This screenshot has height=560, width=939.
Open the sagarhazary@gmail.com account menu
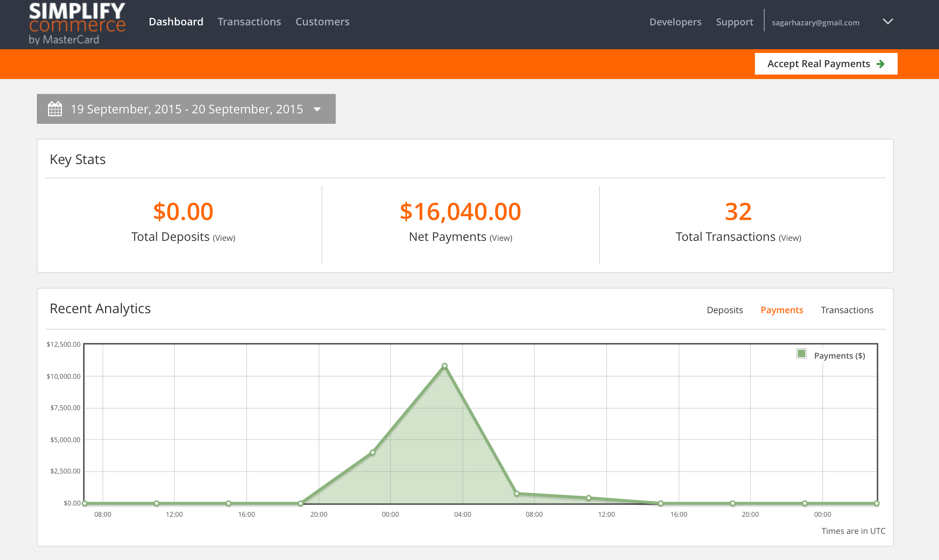click(815, 23)
